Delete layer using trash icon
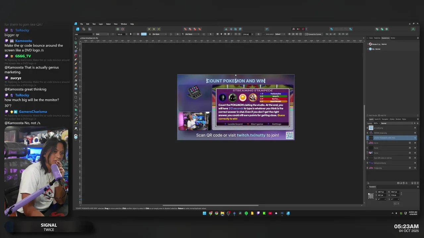This screenshot has width=424, height=238. (x=417, y=183)
